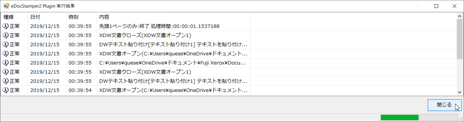Click the eDocStamper2 app icon in the title bar
This screenshot has width=464, height=122.
[6, 6]
